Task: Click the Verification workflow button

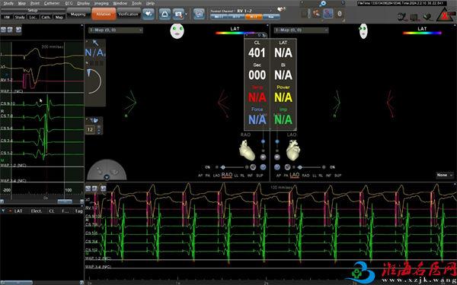Action: (x=128, y=14)
